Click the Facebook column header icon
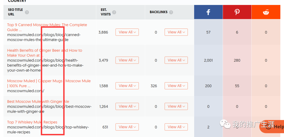The width and height of the screenshot is (284, 137). click(208, 12)
